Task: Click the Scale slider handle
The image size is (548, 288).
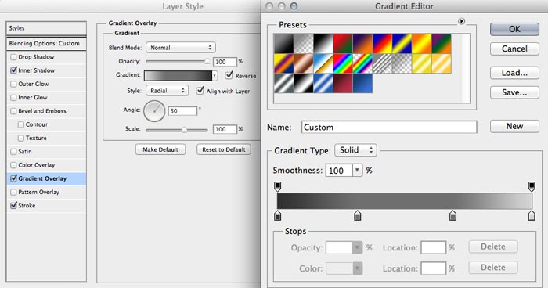Action: (x=184, y=130)
